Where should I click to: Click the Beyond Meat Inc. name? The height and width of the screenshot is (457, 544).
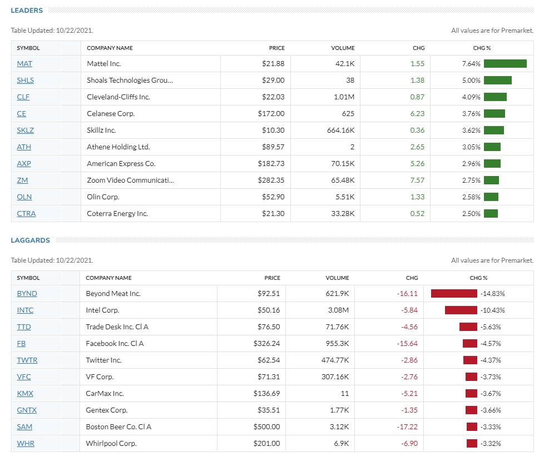click(x=113, y=293)
